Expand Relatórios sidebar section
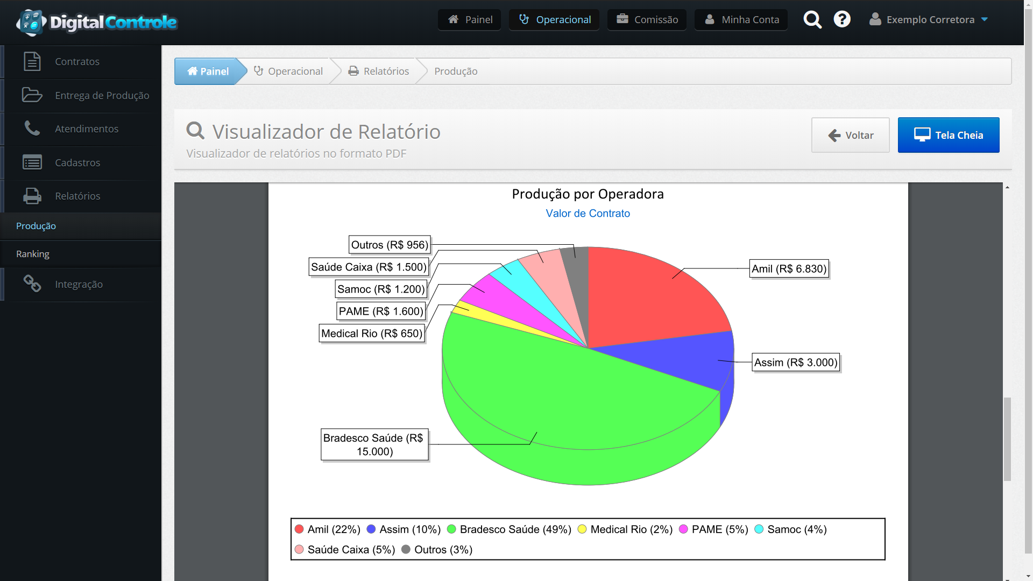The image size is (1033, 581). [x=81, y=196]
